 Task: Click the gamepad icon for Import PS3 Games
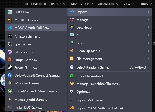pyautogui.click(x=72, y=100)
